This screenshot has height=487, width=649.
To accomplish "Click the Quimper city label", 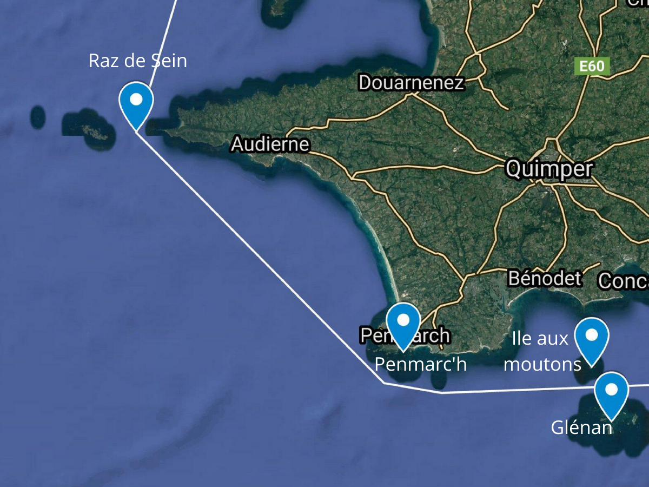I will 549,168.
